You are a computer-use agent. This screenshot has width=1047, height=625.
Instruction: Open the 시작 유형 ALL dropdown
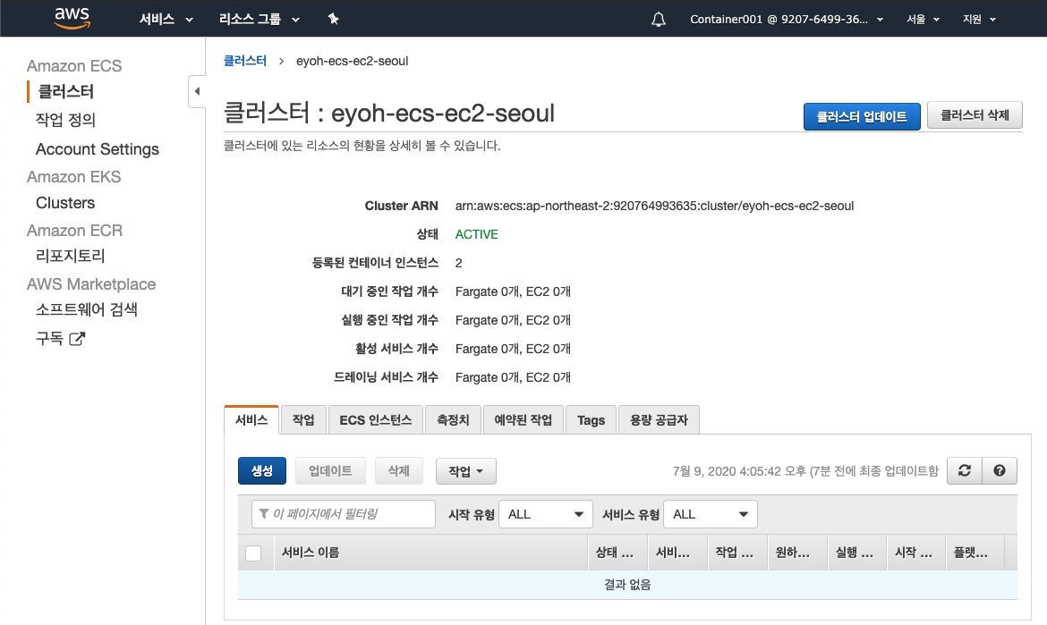click(546, 514)
